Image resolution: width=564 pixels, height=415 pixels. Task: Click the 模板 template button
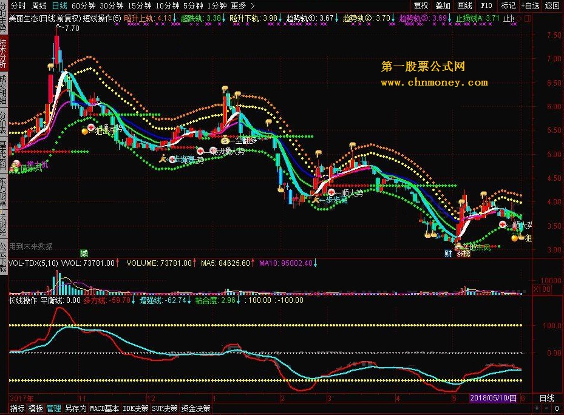coord(36,408)
